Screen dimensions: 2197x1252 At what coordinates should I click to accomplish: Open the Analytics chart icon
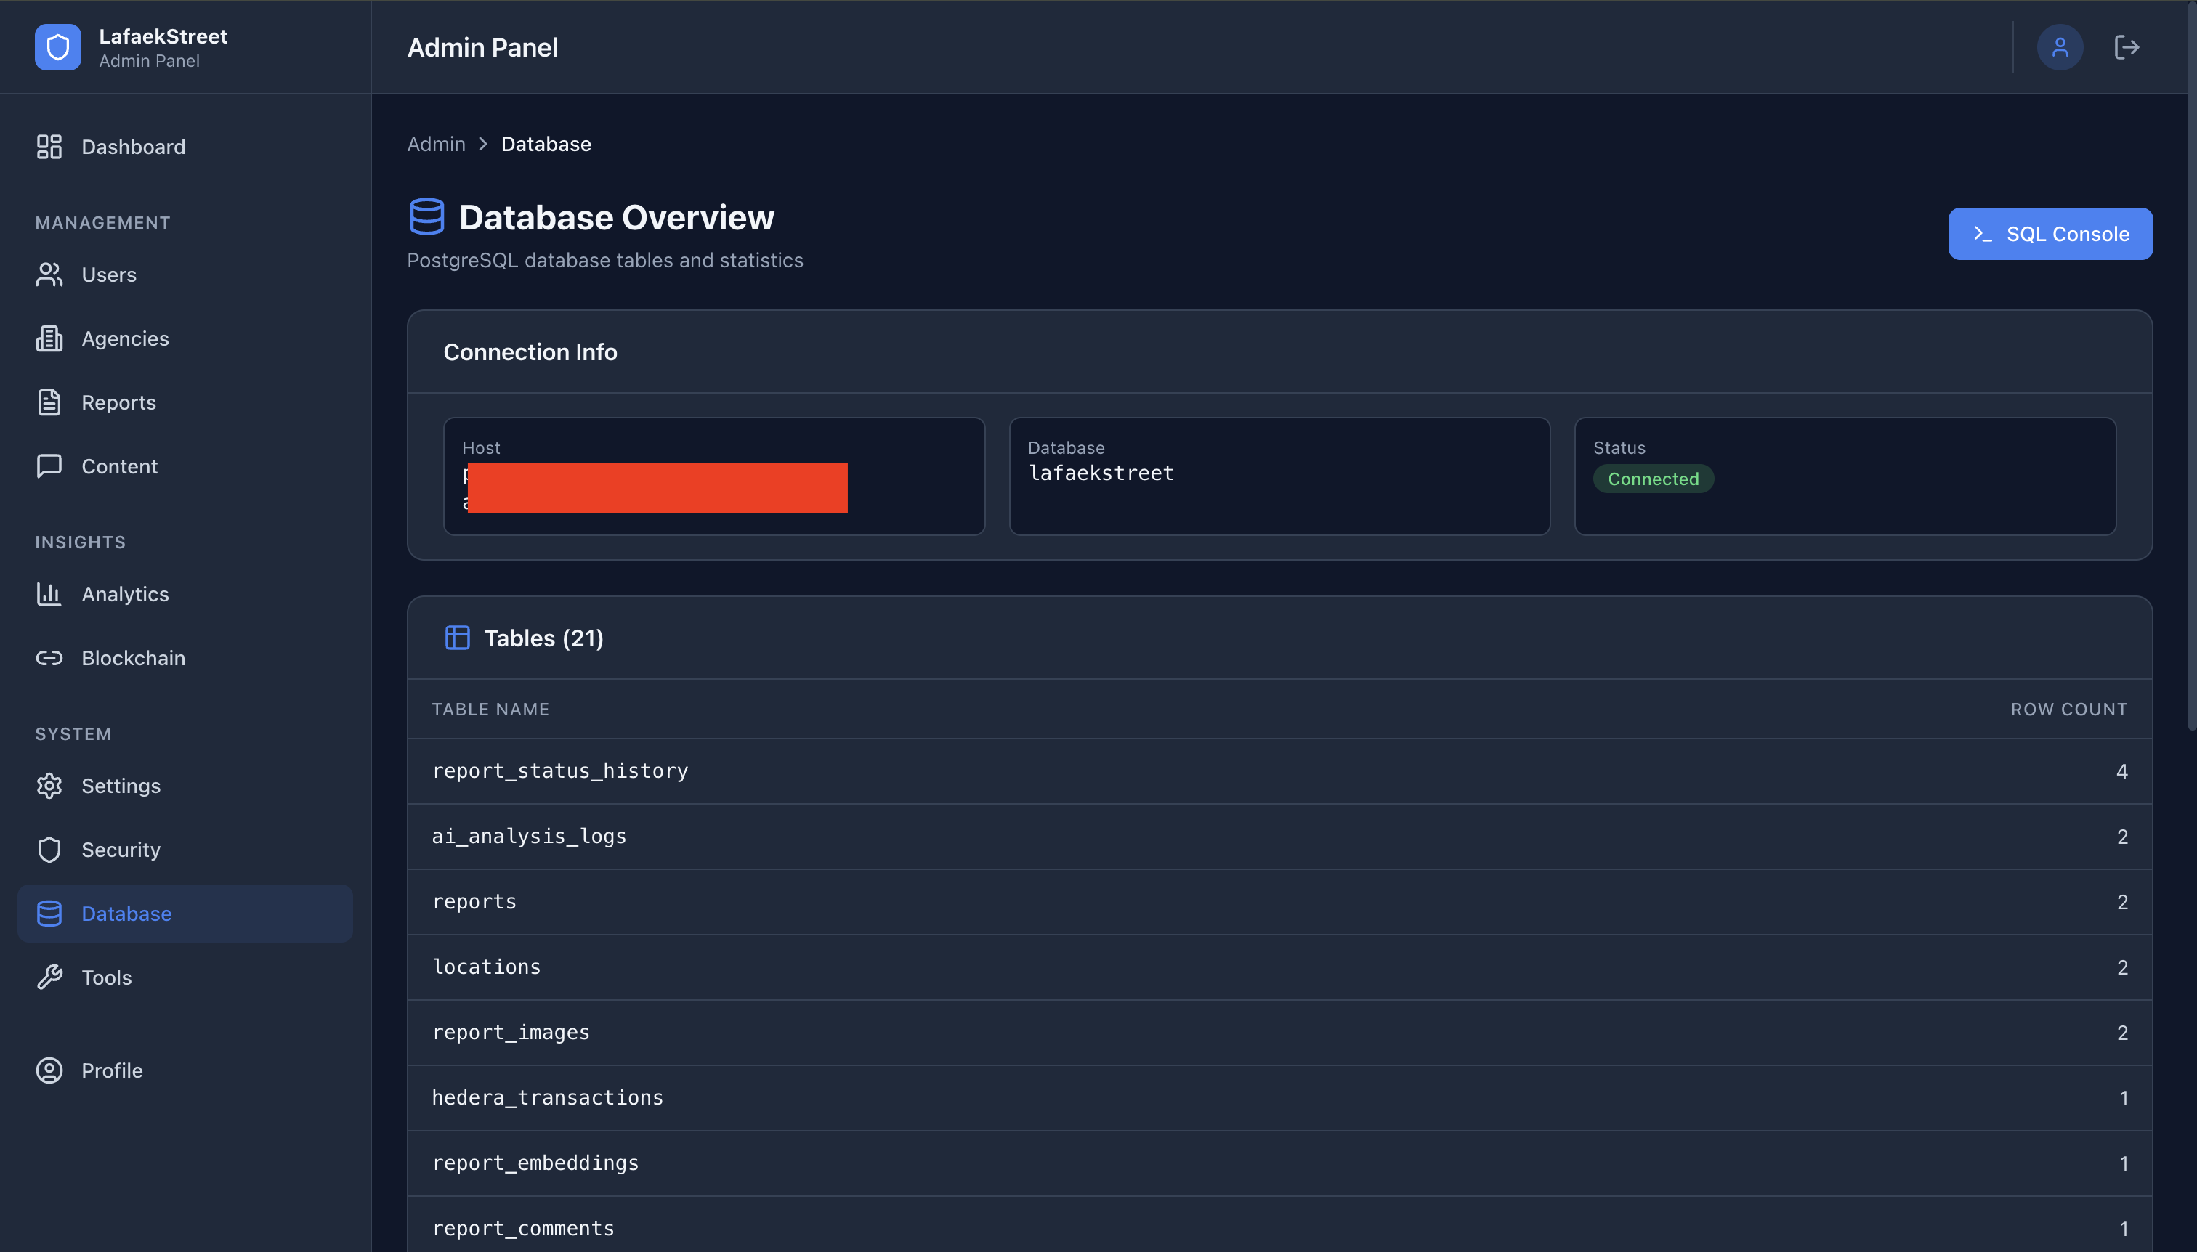[x=49, y=593]
